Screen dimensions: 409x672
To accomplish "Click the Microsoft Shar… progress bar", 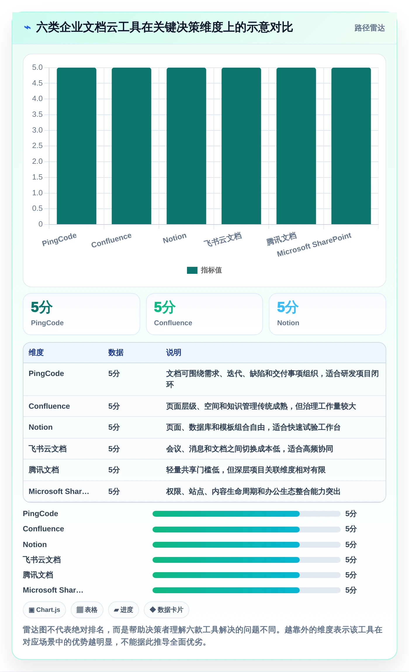I will click(247, 590).
